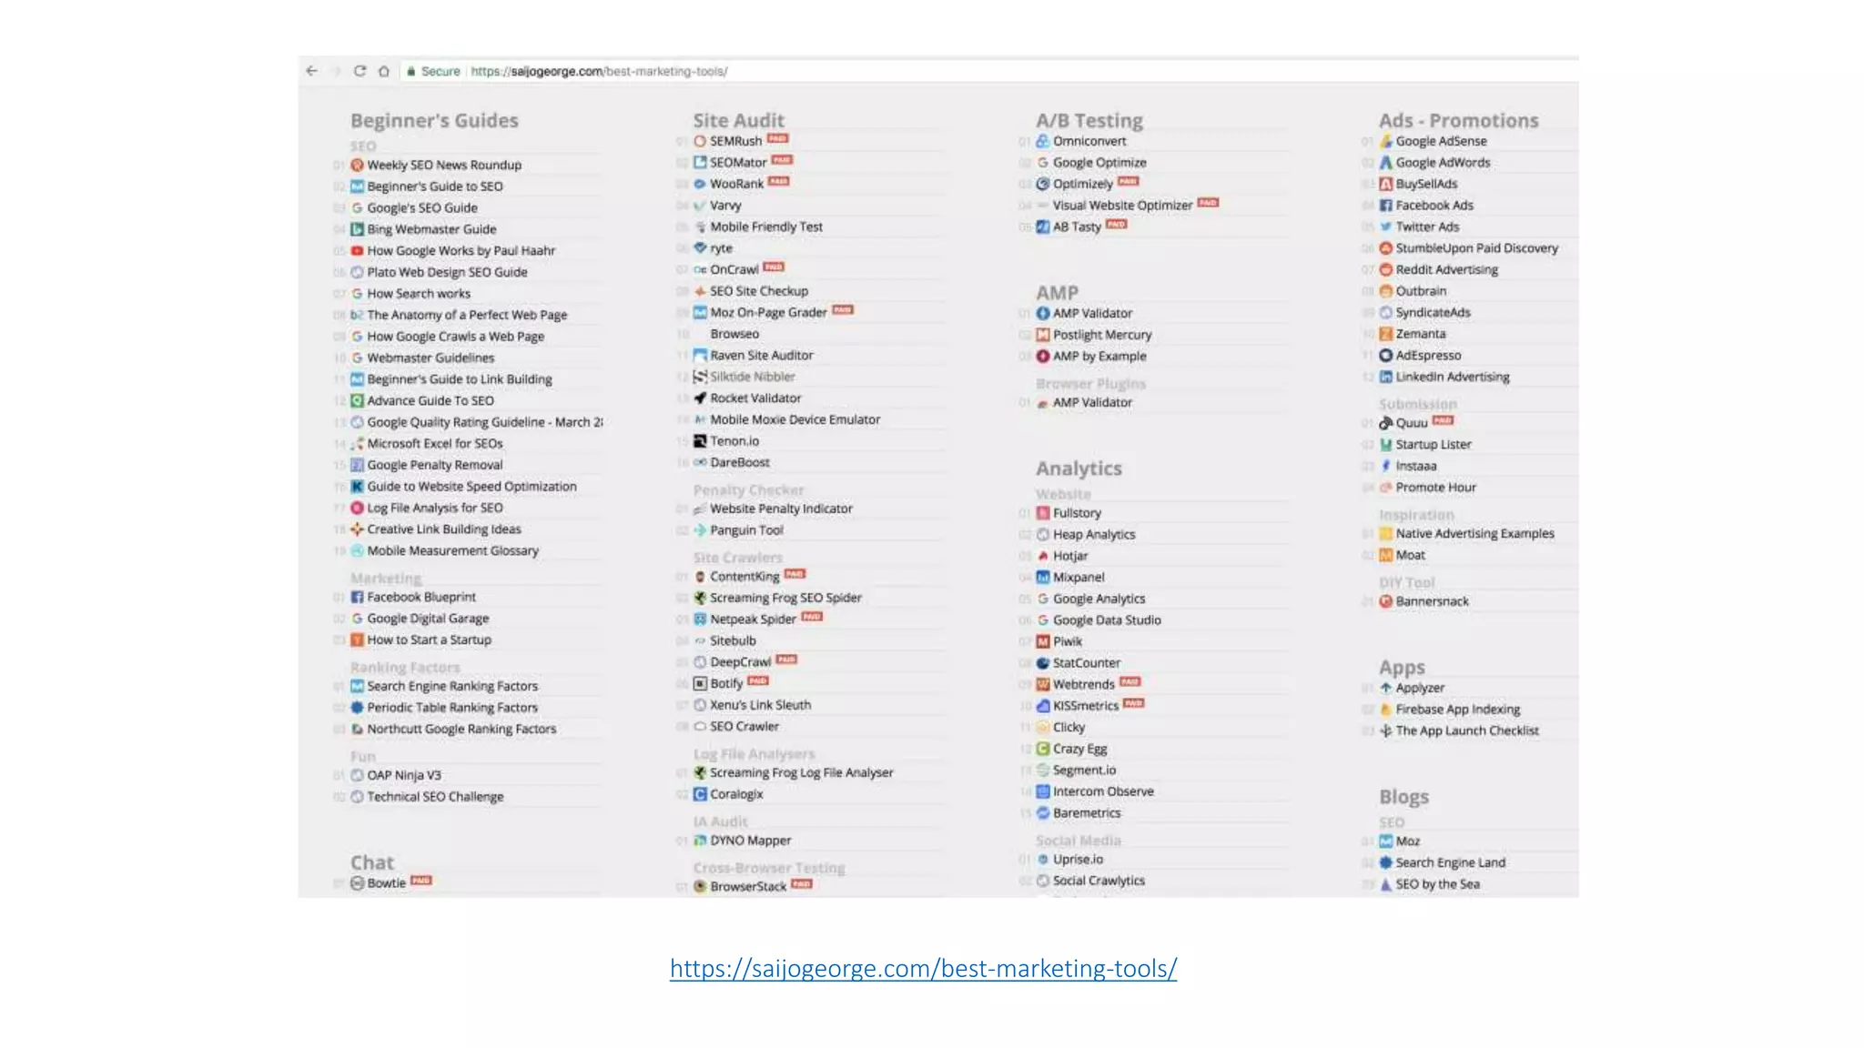Open DYNO Mapper link
This screenshot has width=1864, height=1048.
click(x=751, y=841)
